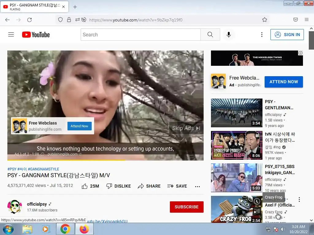Subscribe to officialpsy channel

tap(187, 207)
